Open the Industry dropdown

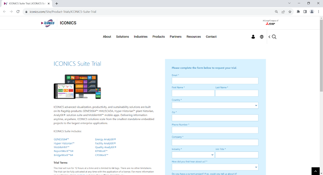tap(193, 155)
